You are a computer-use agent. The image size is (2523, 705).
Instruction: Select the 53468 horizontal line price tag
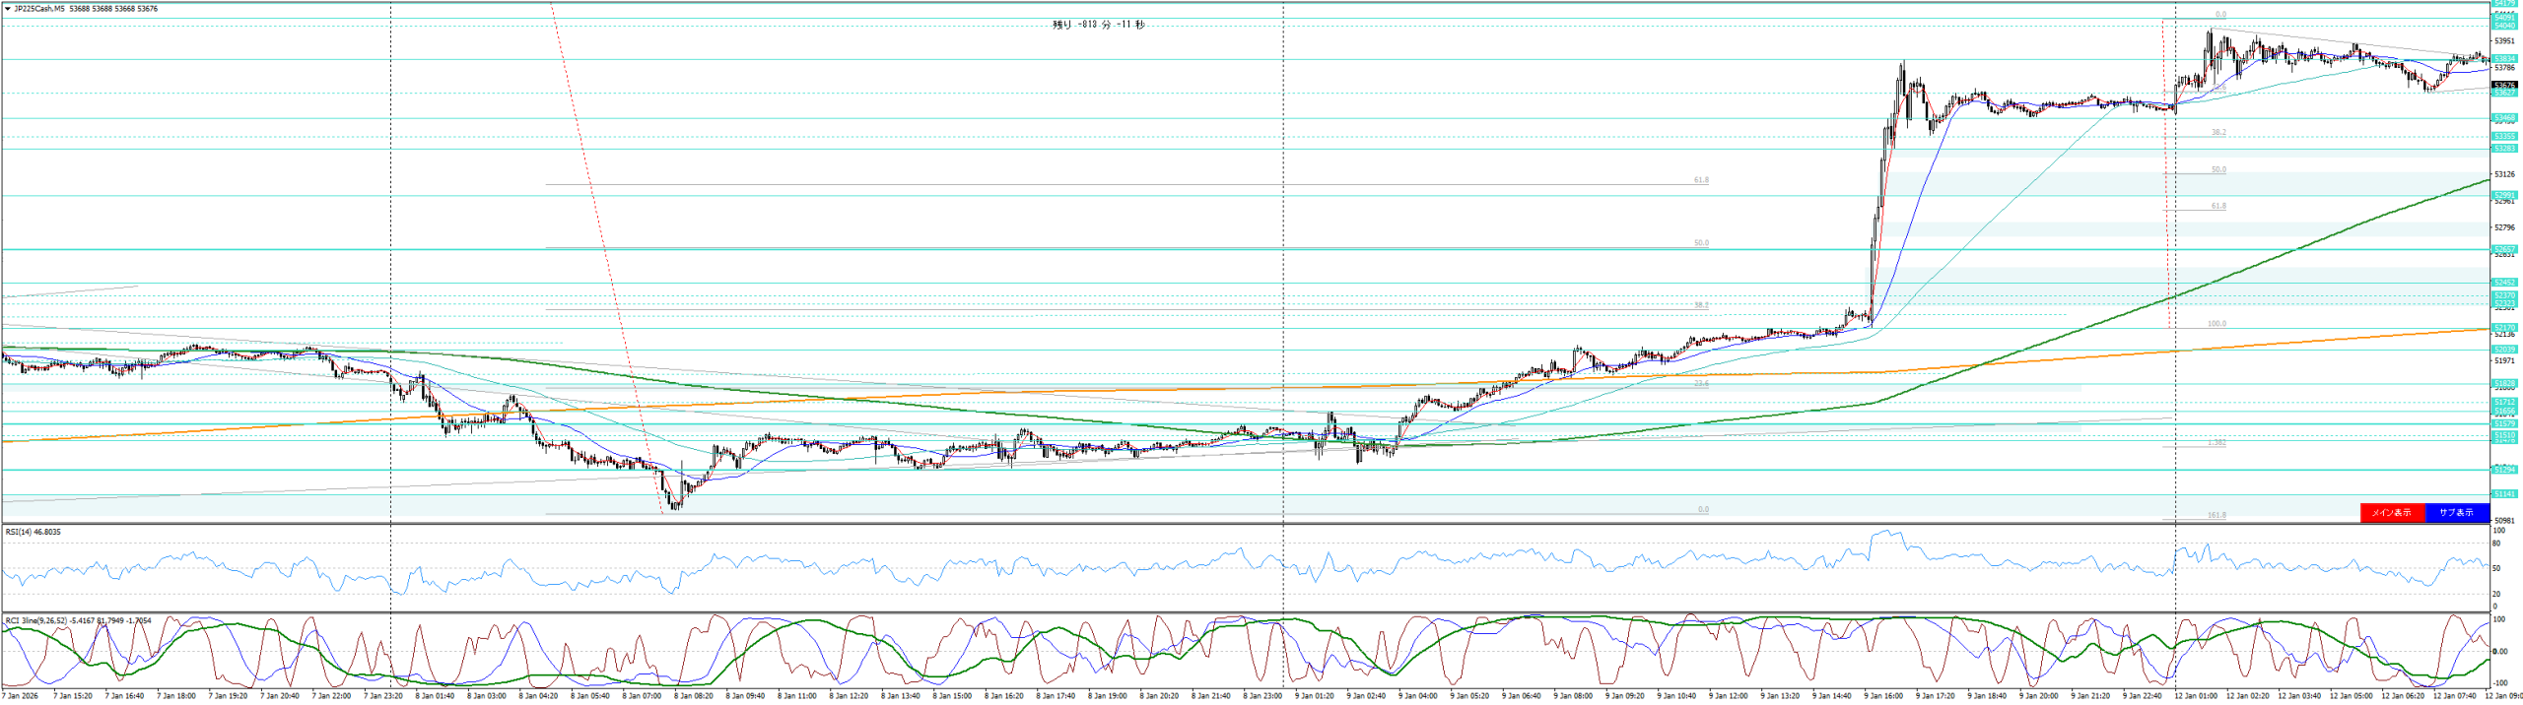click(2504, 118)
